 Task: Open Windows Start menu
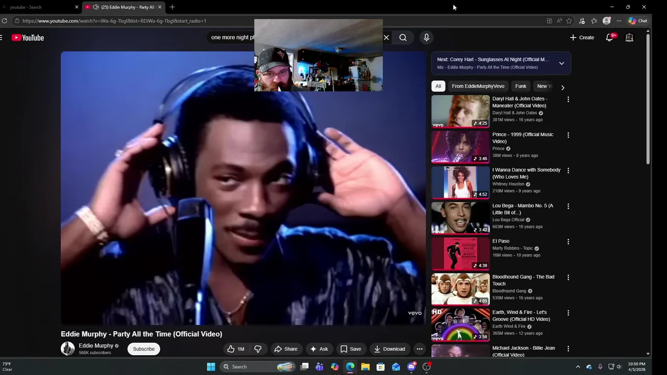[x=211, y=367]
